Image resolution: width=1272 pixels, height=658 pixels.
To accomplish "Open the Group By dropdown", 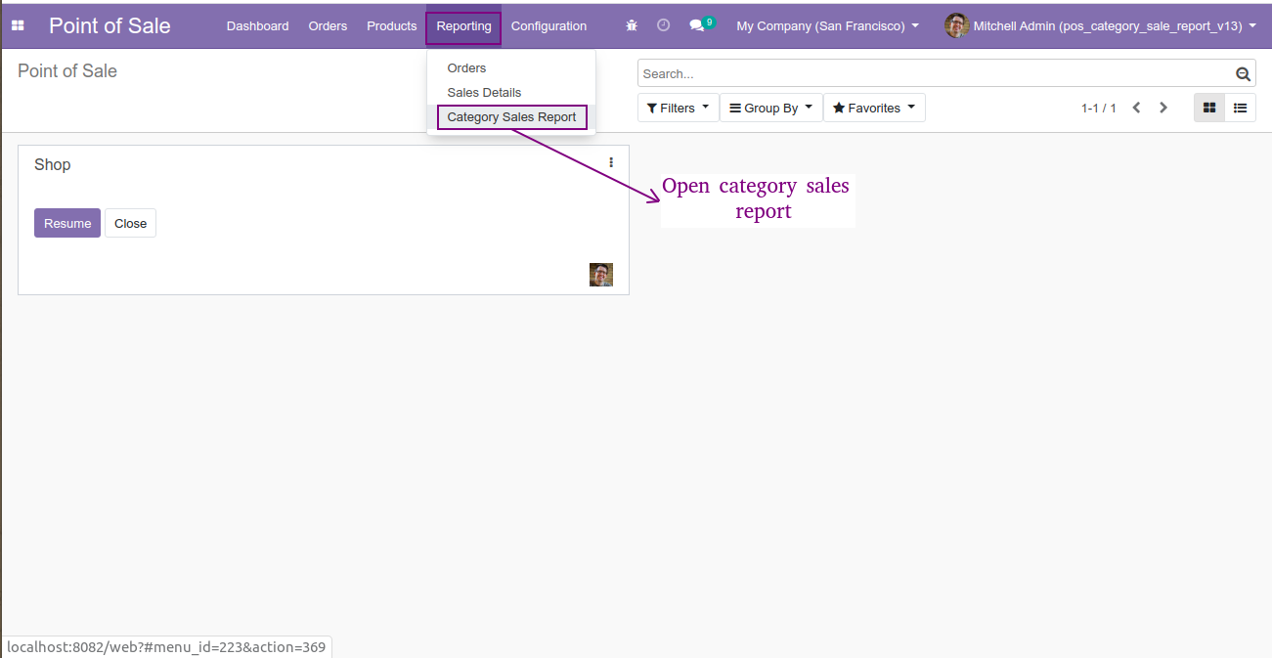I will 771,108.
